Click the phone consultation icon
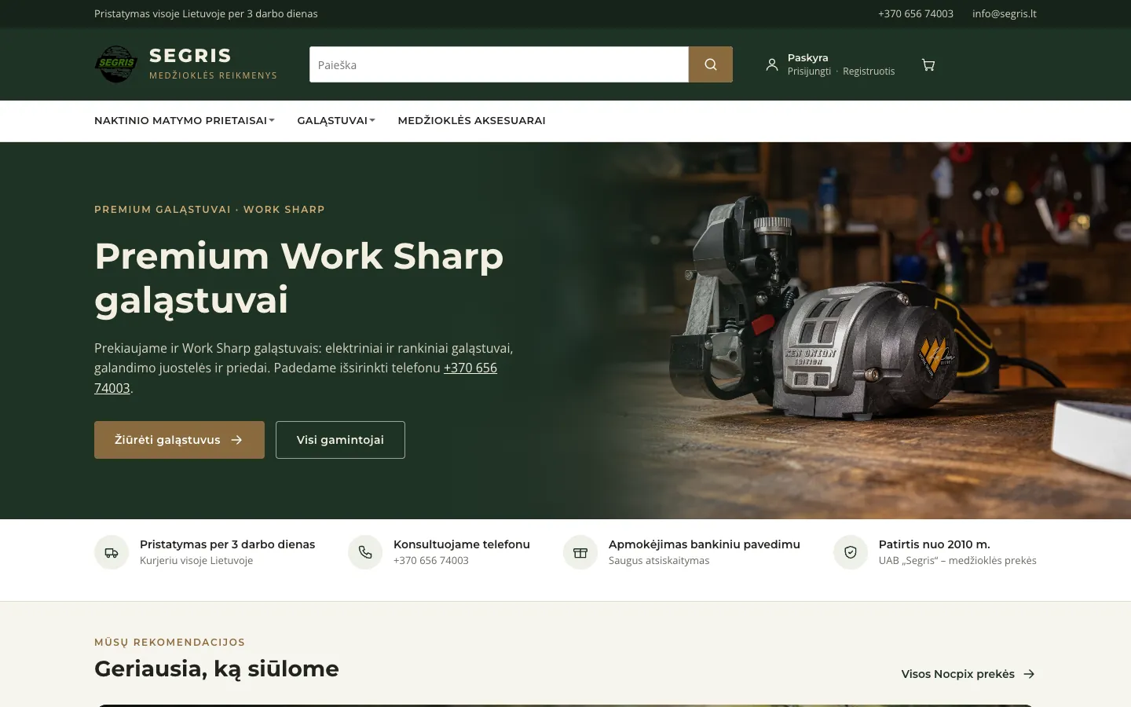This screenshot has width=1131, height=707. point(365,552)
